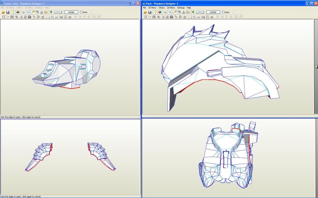318x198 pixels.
Task: Click the Open file icon in Pack window
Action: pos(145,12)
